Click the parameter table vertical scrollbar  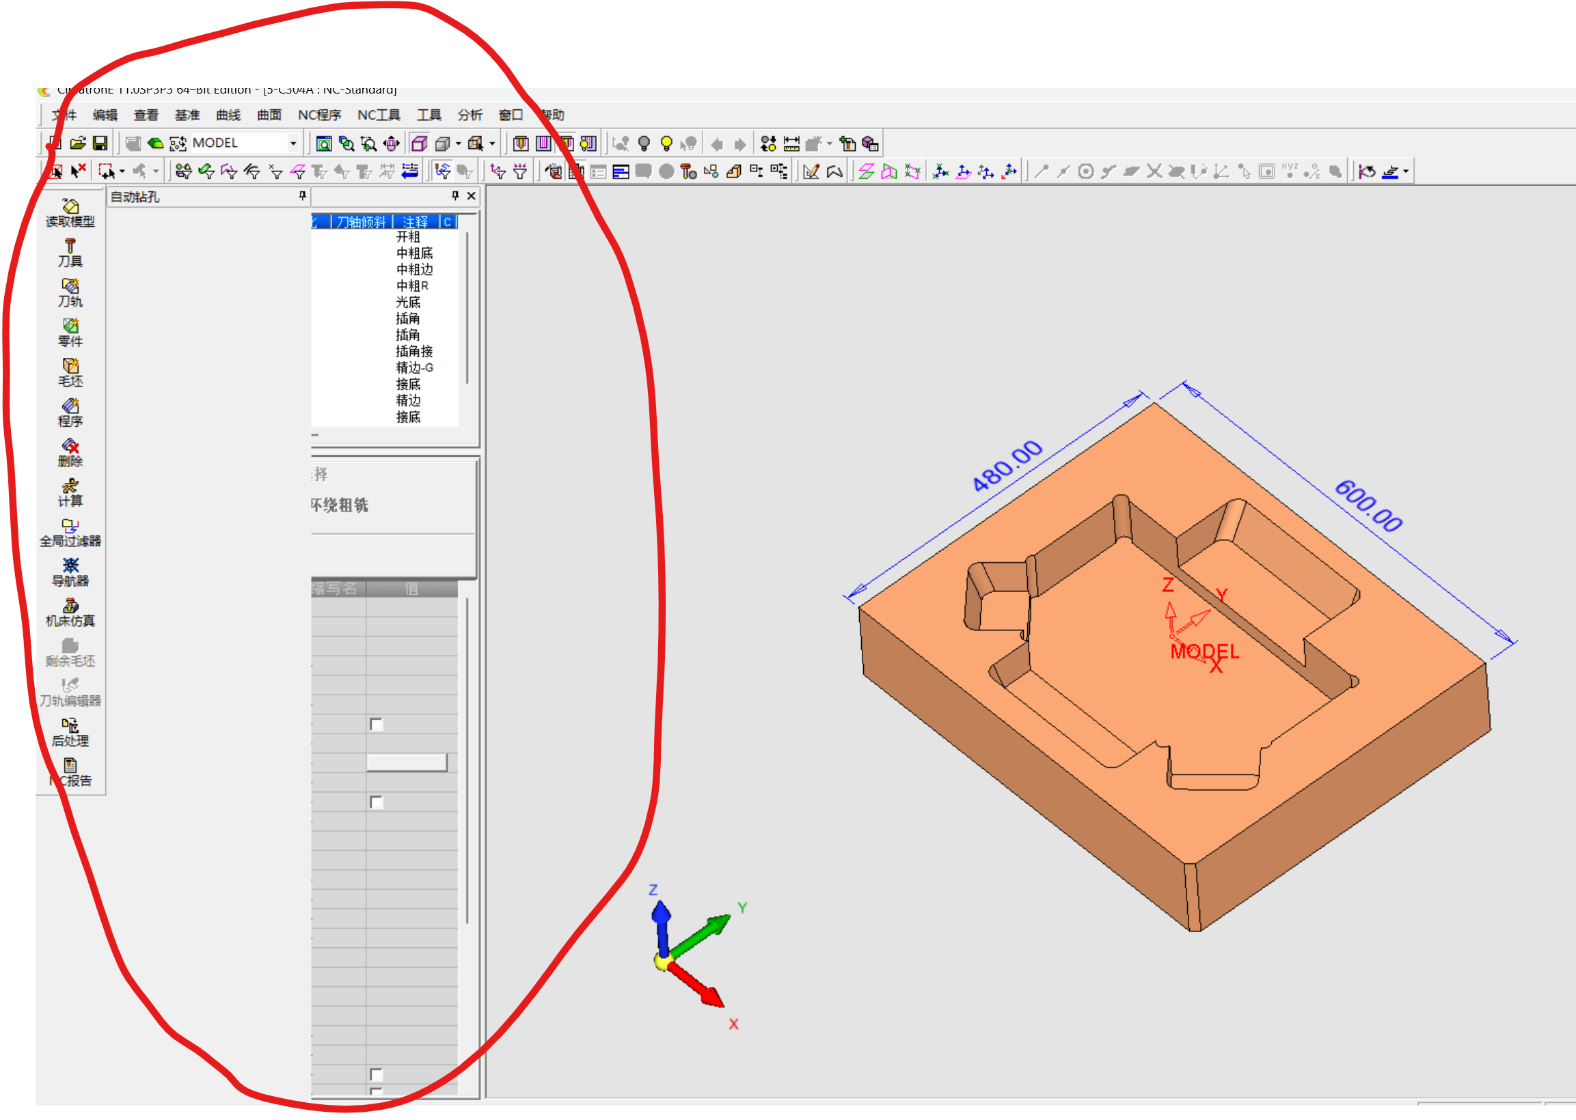coord(467,760)
